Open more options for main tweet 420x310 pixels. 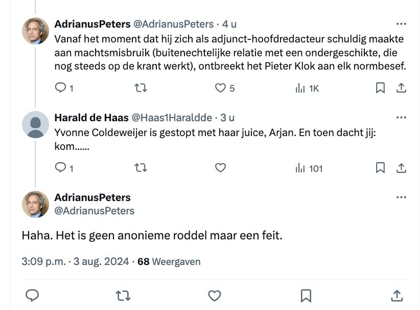coord(402,197)
